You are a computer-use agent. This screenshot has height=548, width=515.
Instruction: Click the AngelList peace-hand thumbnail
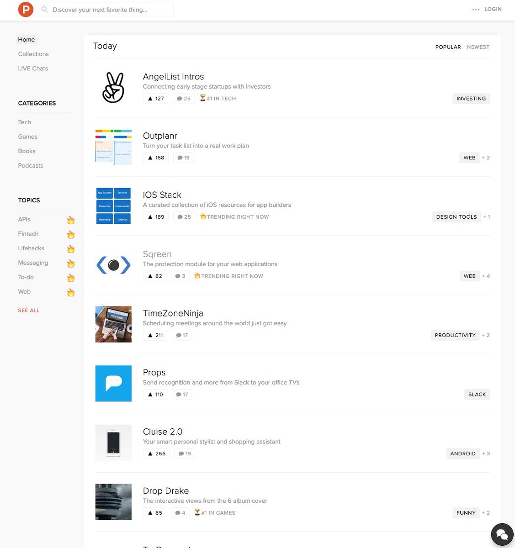coord(113,88)
